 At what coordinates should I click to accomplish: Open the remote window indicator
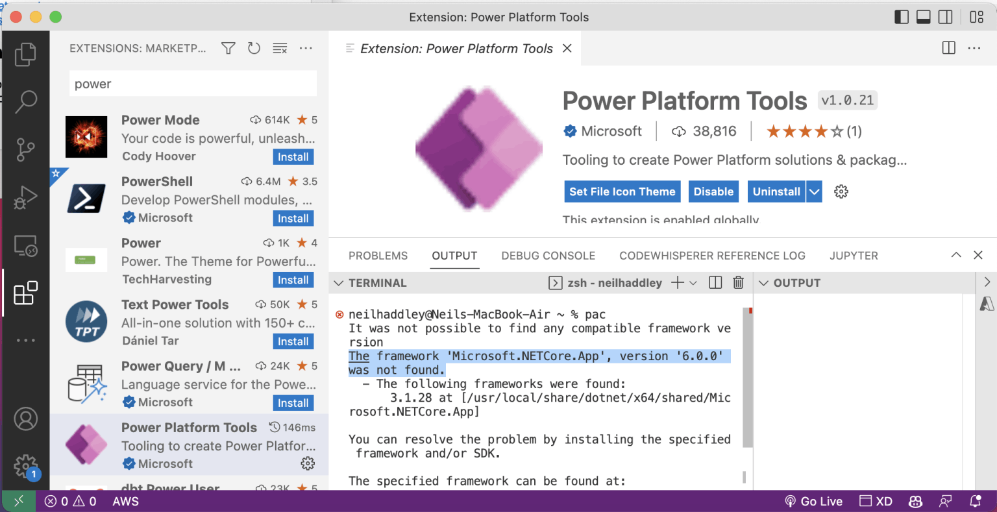pyautogui.click(x=18, y=501)
